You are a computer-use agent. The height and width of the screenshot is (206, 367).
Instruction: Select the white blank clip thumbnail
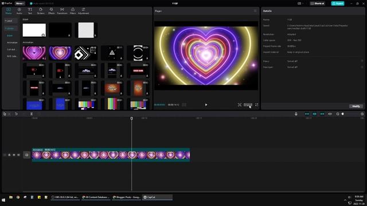[x=34, y=30]
